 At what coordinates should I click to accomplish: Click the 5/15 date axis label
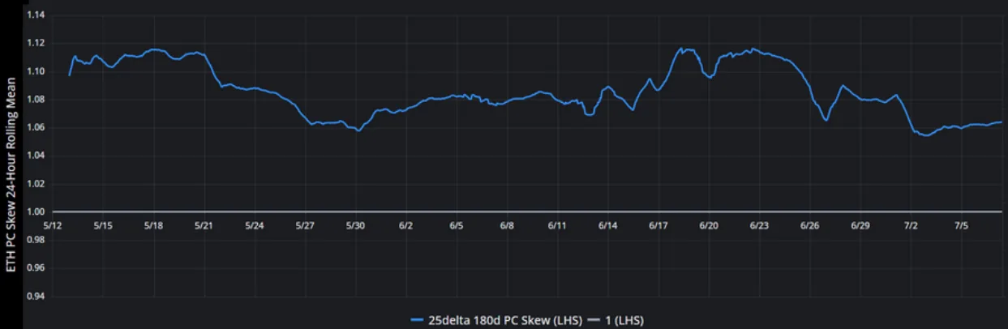point(103,225)
